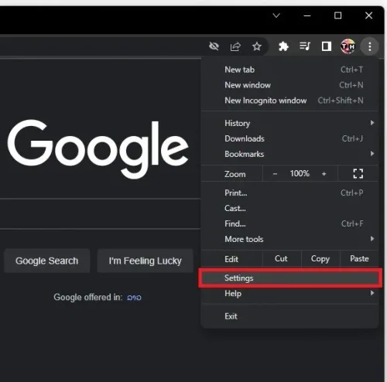The height and width of the screenshot is (382, 387).
Task: Expand the Help submenu
Action: click(x=289, y=293)
